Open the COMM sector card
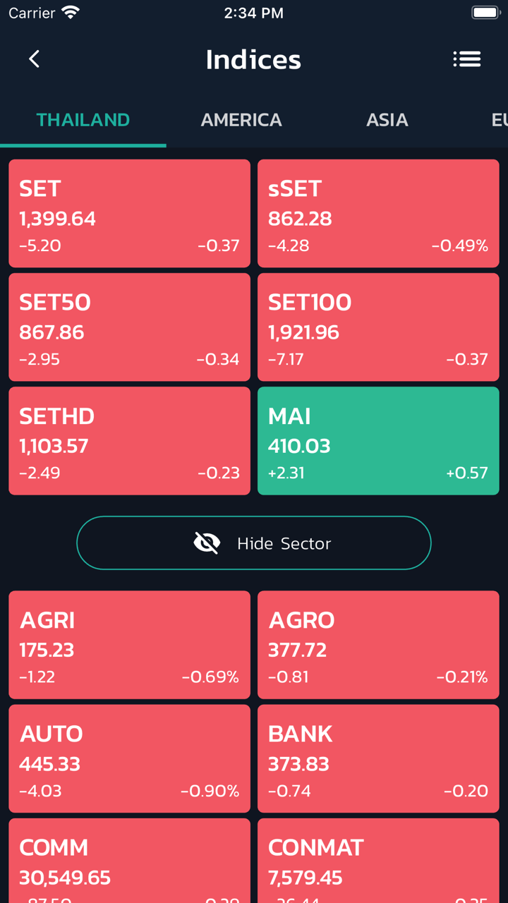 [x=129, y=861]
